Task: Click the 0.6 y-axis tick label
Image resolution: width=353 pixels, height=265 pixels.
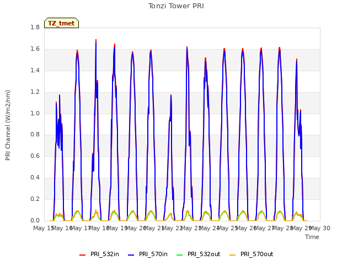Action: click(35, 156)
